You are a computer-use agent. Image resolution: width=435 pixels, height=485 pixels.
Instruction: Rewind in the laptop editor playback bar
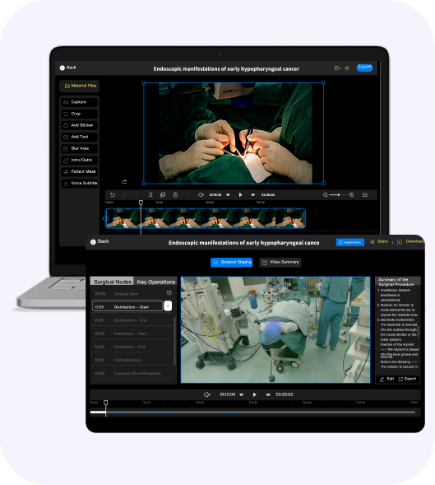click(228, 194)
